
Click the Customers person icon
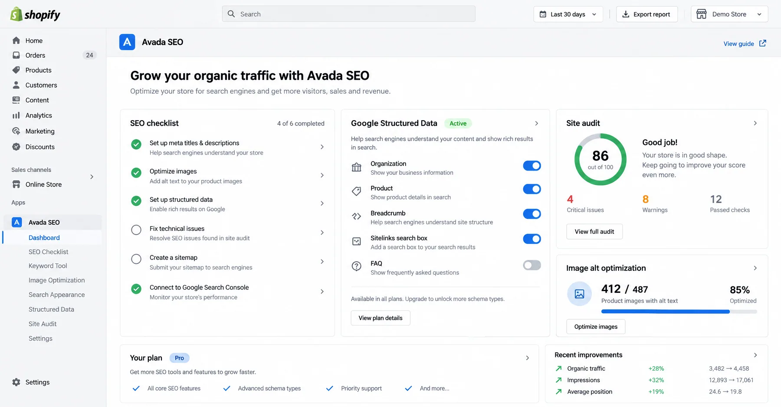pyautogui.click(x=16, y=85)
